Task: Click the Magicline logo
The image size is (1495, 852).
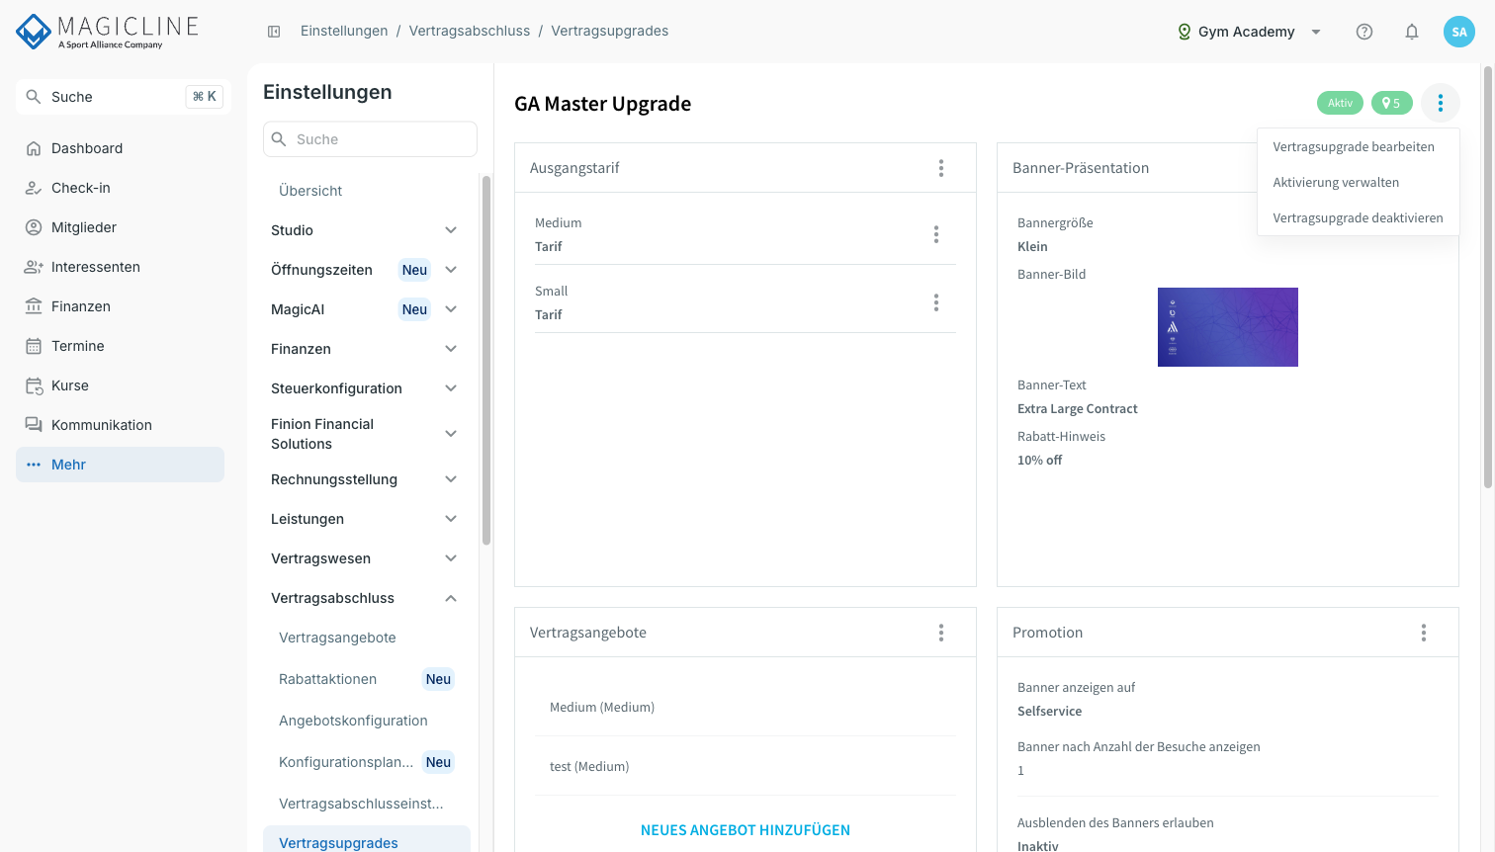Action: pyautogui.click(x=108, y=32)
